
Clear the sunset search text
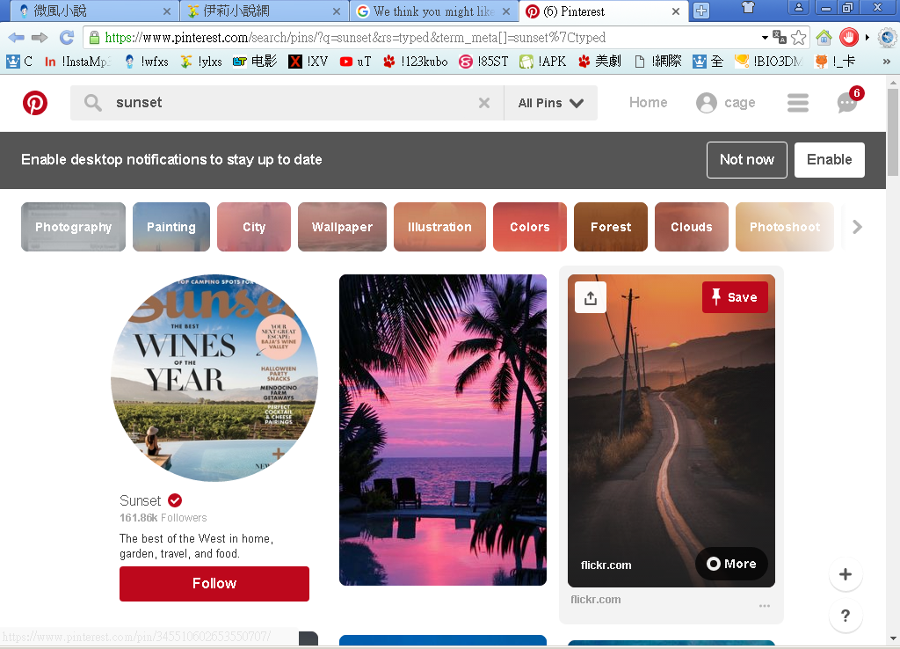(484, 103)
